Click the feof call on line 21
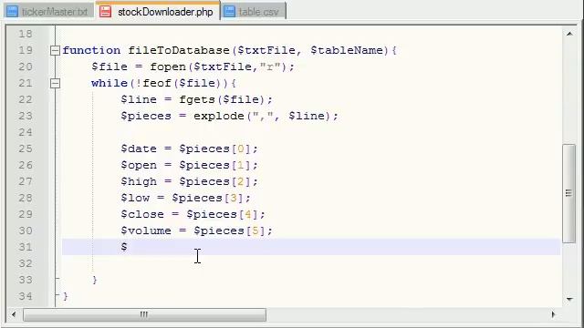584x328 pixels. click(157, 83)
